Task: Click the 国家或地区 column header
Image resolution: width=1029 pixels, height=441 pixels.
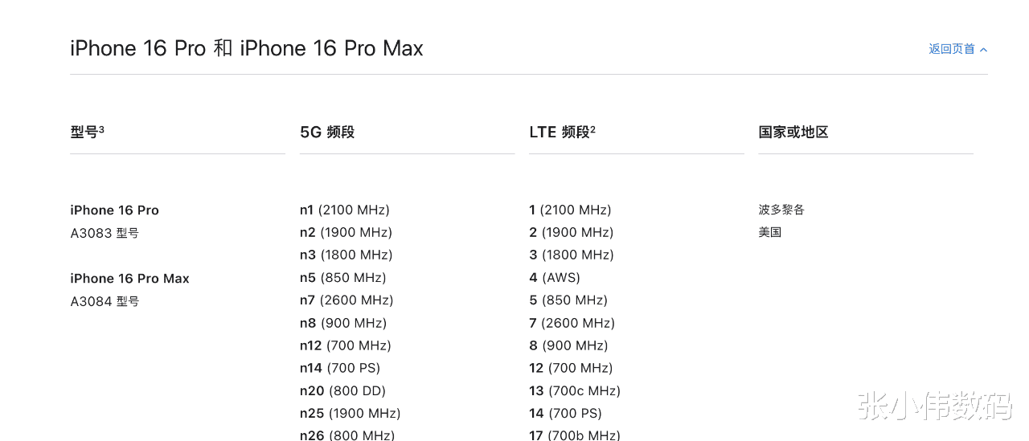Action: 793,132
